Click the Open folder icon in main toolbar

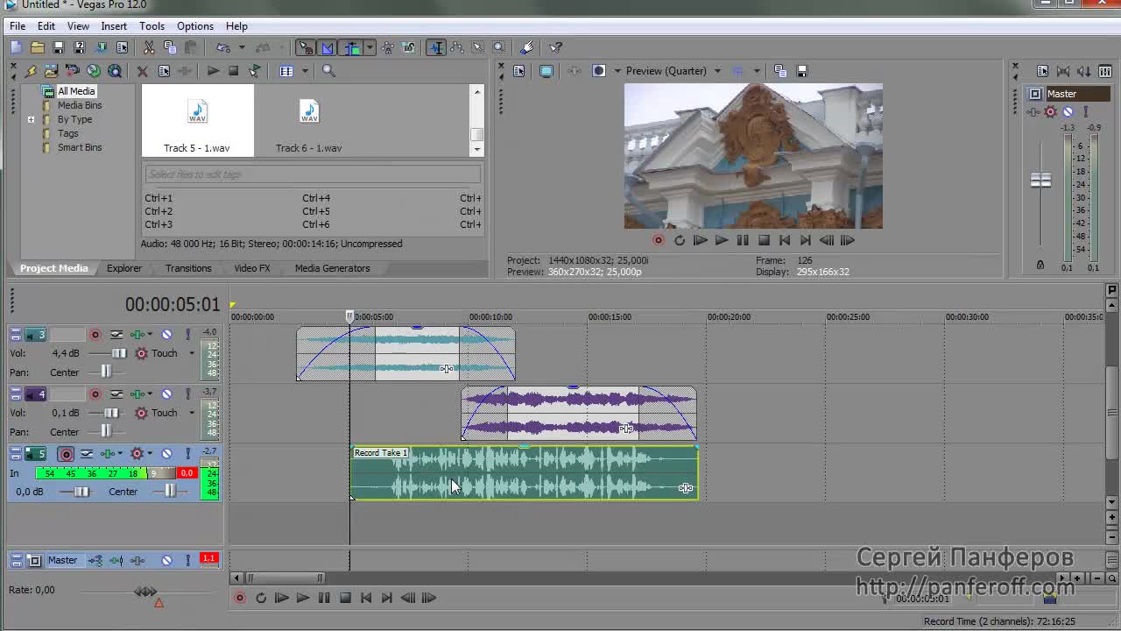click(x=38, y=48)
